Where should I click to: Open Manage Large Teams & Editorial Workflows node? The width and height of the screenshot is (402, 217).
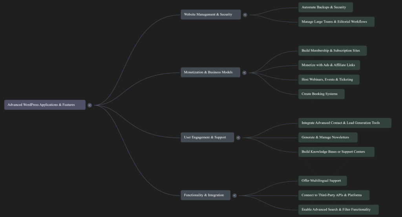336,22
